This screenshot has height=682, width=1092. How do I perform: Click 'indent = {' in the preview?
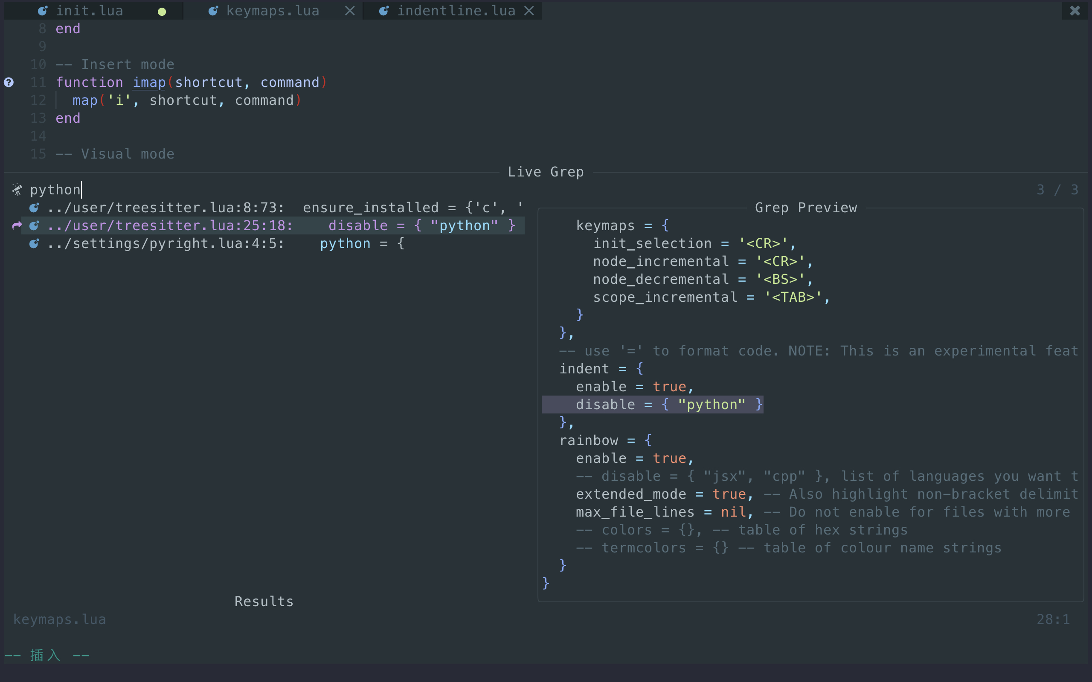601,369
